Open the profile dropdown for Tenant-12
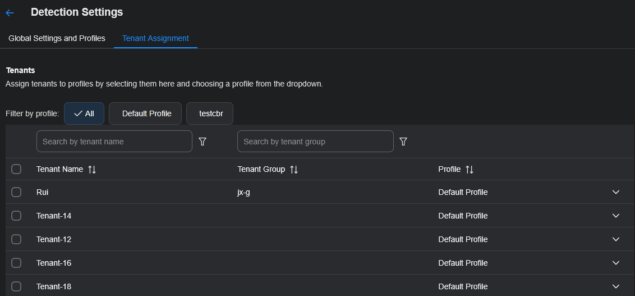 616,239
